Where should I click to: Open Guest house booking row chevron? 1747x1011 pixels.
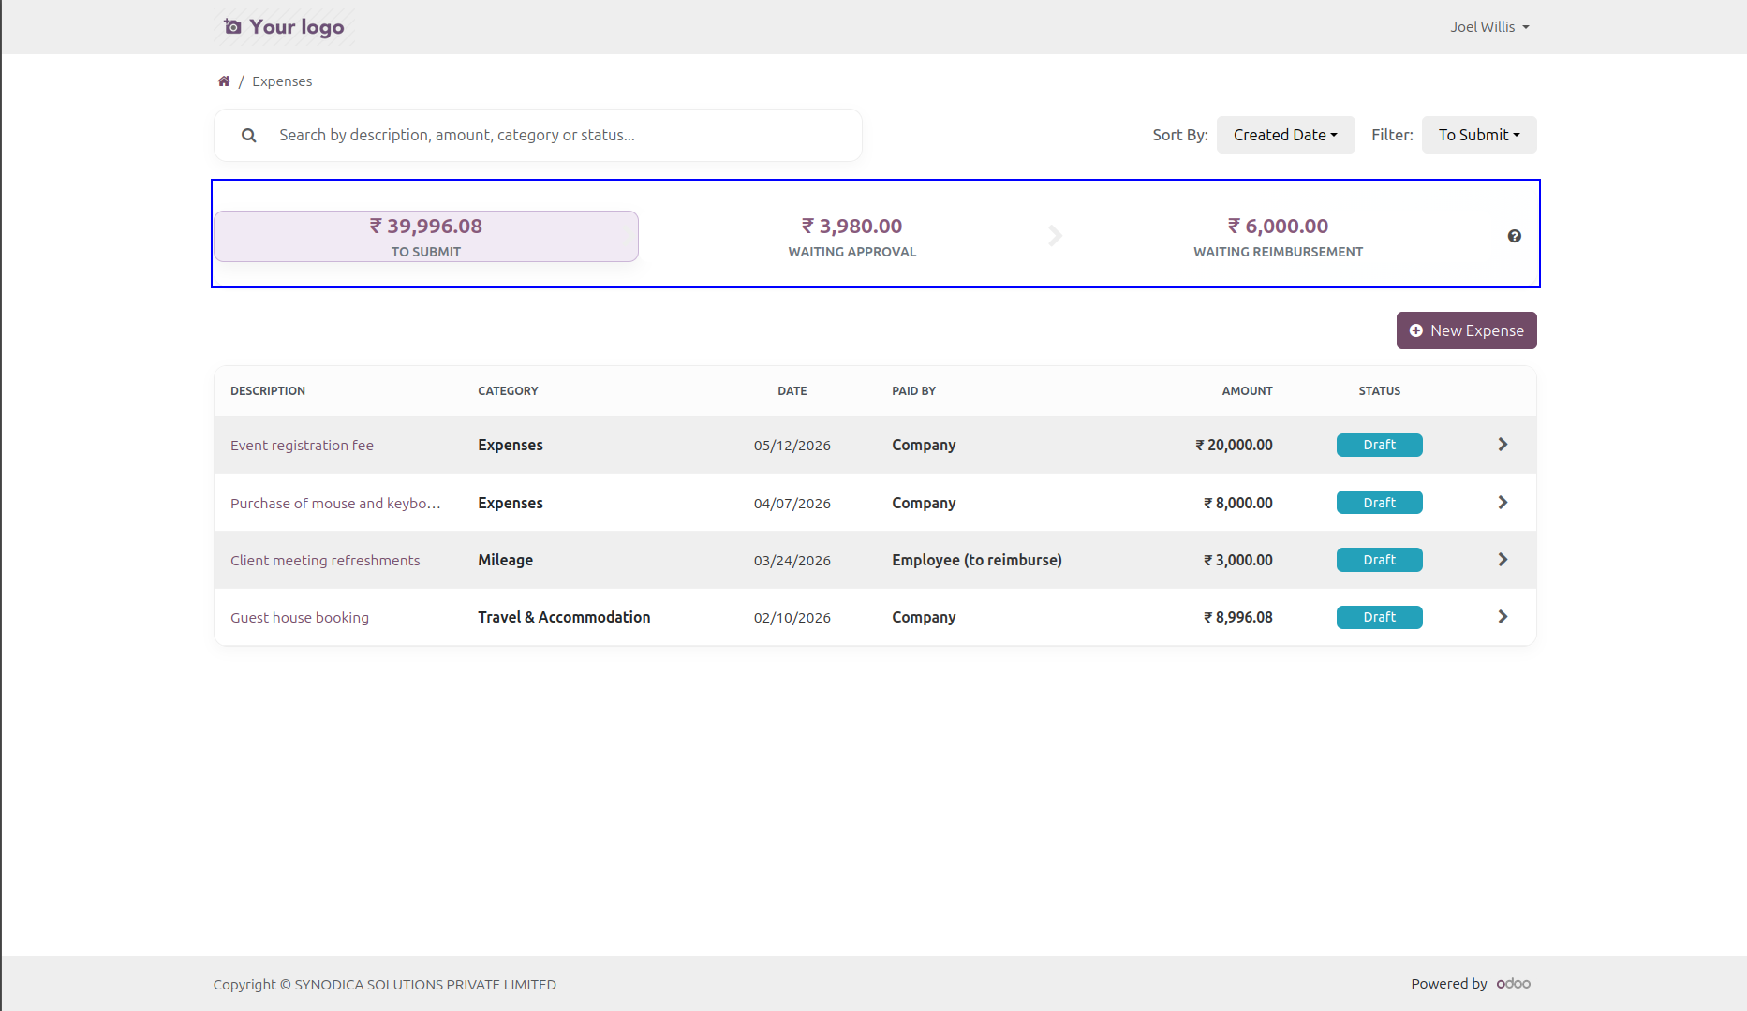point(1503,617)
